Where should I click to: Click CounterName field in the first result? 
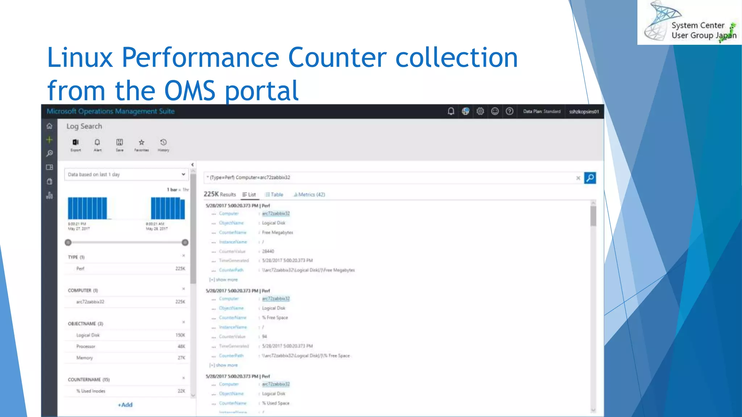point(233,232)
